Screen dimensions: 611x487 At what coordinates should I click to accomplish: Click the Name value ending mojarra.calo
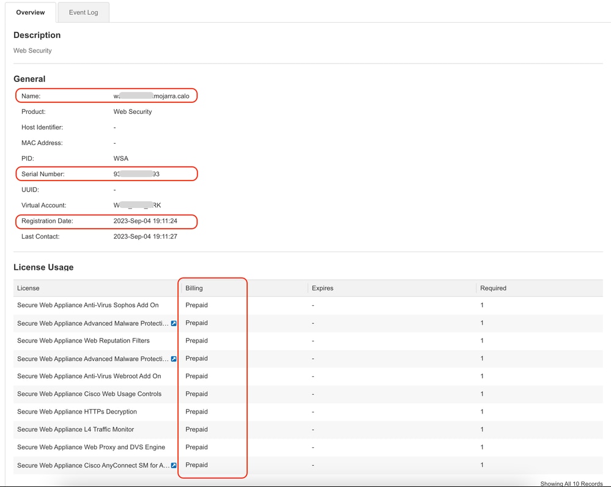(151, 96)
